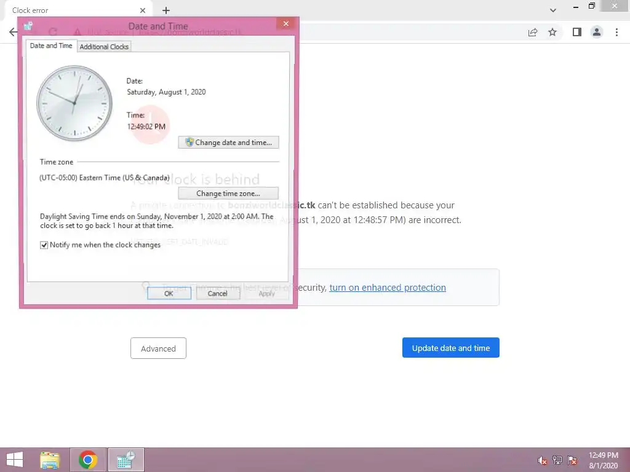Open the Action Center flag icon
630x472 pixels.
(572, 460)
